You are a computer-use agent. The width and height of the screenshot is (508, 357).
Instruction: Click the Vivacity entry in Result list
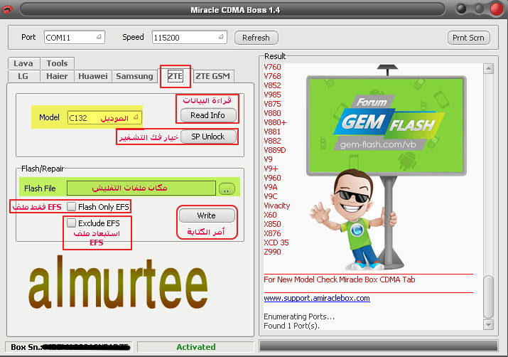[x=277, y=206]
